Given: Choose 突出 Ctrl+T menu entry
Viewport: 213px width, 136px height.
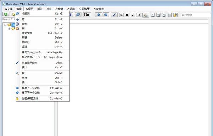Looking at the screenshot, I should (42, 67).
